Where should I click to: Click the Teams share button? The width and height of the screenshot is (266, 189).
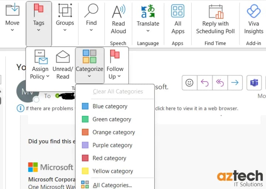click(x=254, y=83)
